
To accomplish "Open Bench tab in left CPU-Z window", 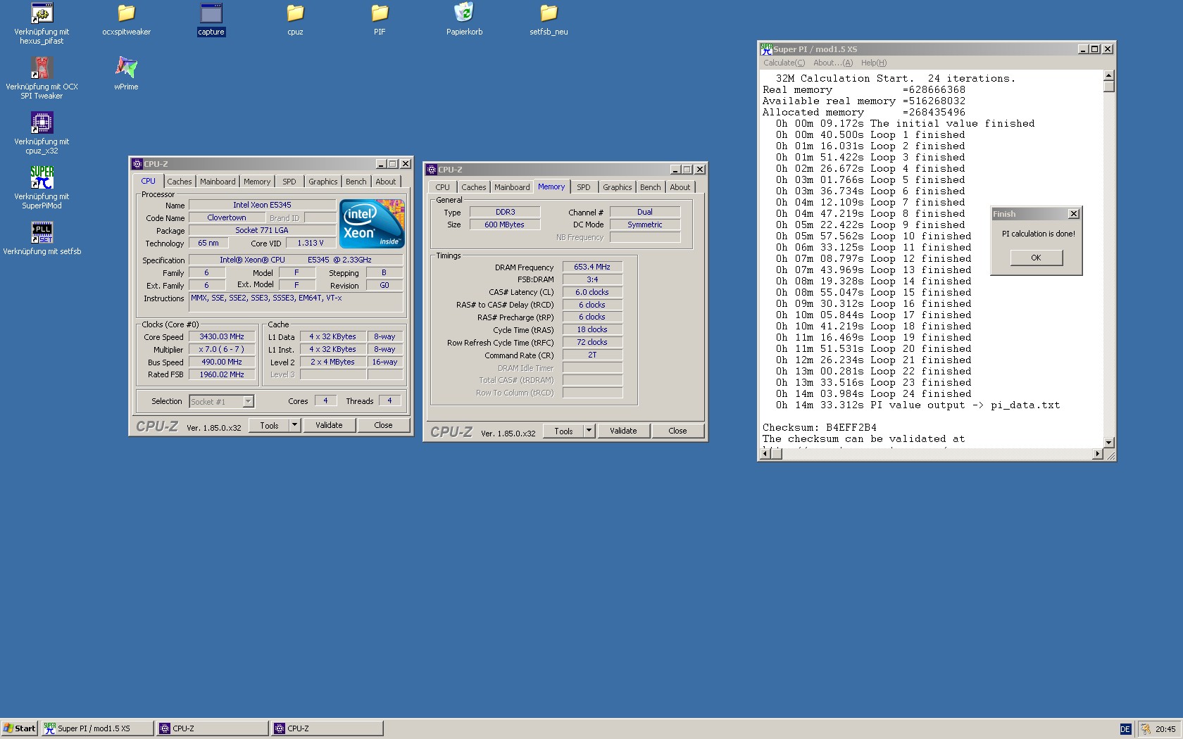I will [356, 182].
